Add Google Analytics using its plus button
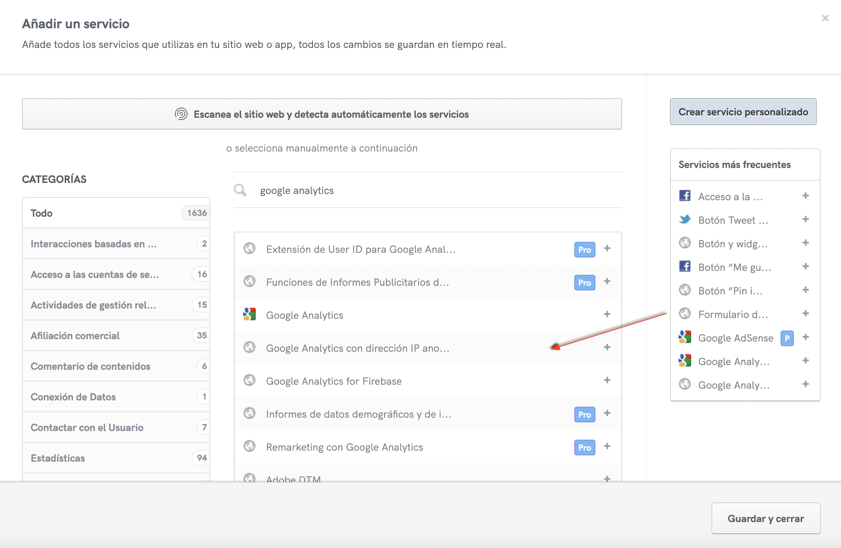841x548 pixels. (607, 314)
